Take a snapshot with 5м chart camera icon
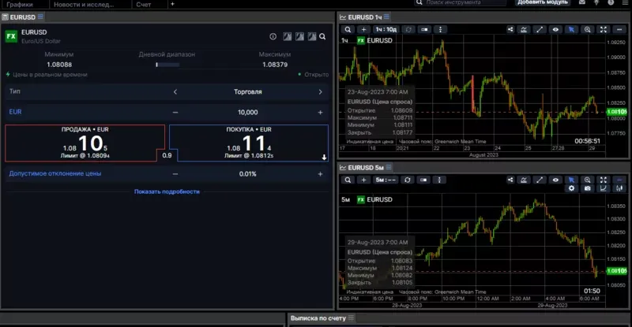Image resolution: width=632 pixels, height=327 pixels. click(587, 188)
